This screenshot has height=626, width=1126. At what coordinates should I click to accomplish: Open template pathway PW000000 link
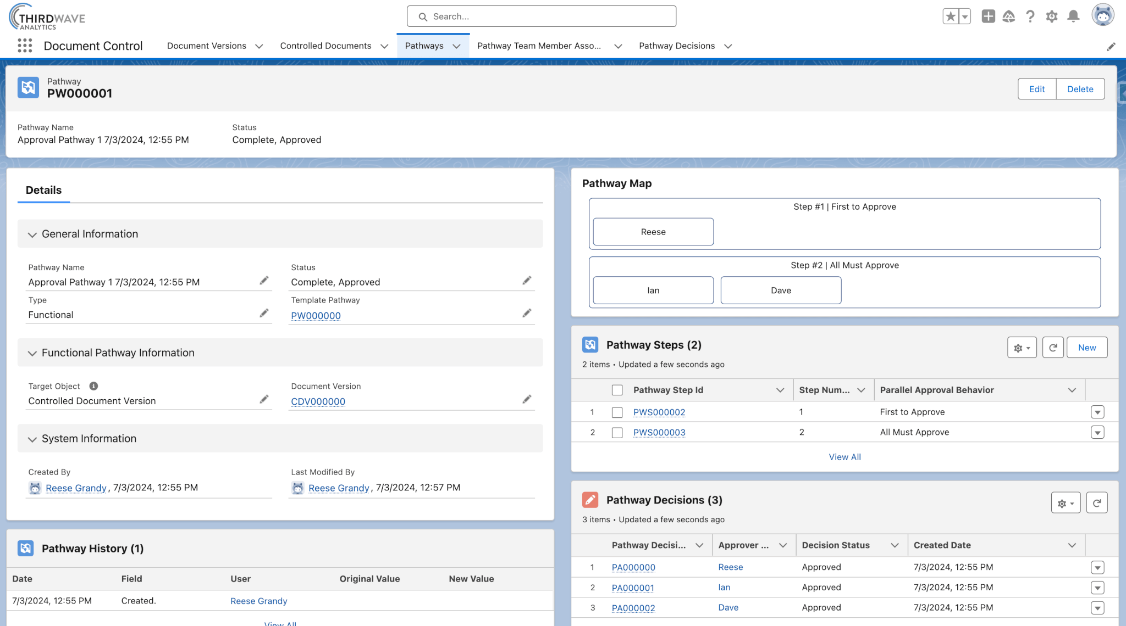tap(316, 316)
